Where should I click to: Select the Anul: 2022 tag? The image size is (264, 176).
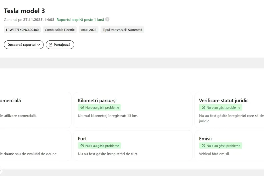[89, 30]
